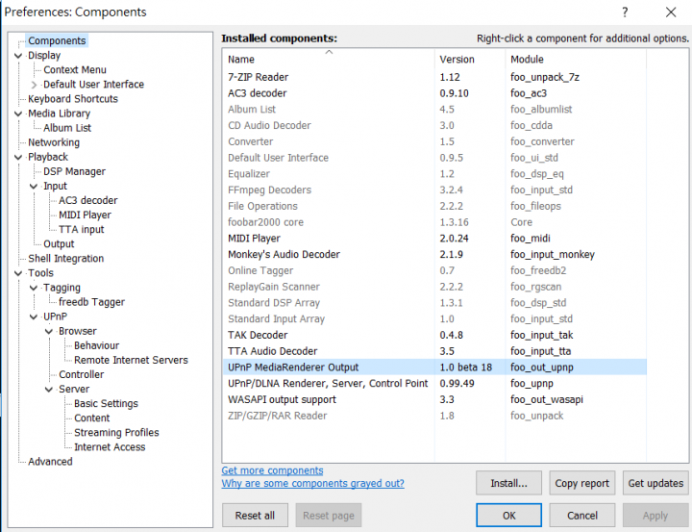Collapse the UPnP tree node
The width and height of the screenshot is (692, 532).
[x=34, y=317]
